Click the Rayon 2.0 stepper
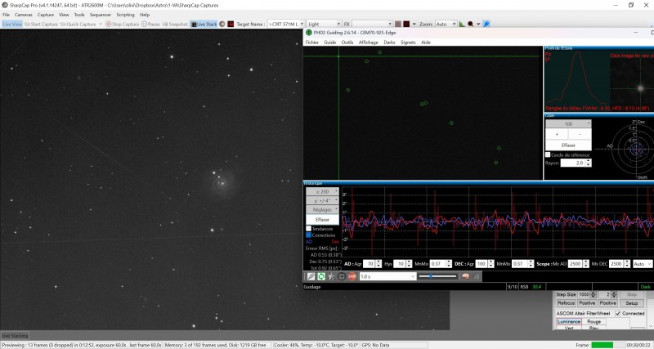This screenshot has width=654, height=349. (x=588, y=163)
